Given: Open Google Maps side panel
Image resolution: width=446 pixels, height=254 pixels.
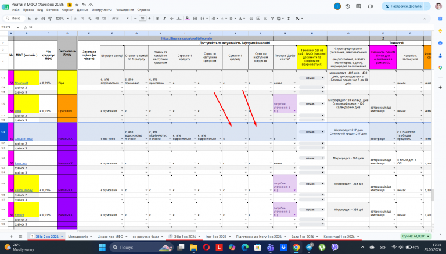Looking at the screenshot, I should (440, 67).
